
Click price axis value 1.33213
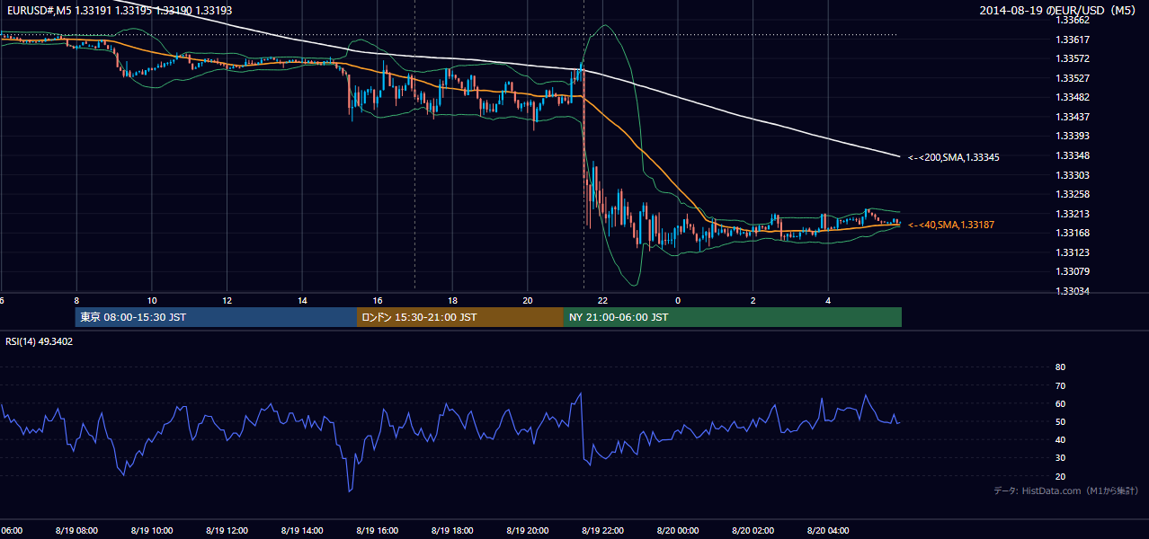[1073, 214]
